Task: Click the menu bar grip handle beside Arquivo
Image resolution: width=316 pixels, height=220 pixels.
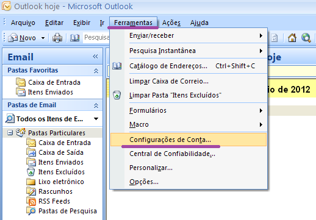Action: 4,23
